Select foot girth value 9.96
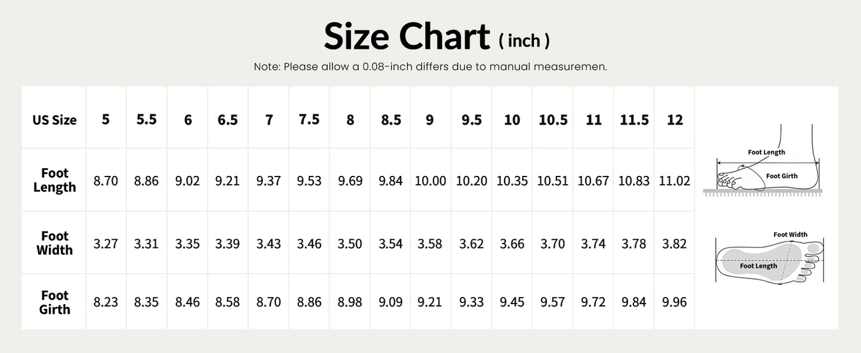861x353 pixels. click(674, 302)
